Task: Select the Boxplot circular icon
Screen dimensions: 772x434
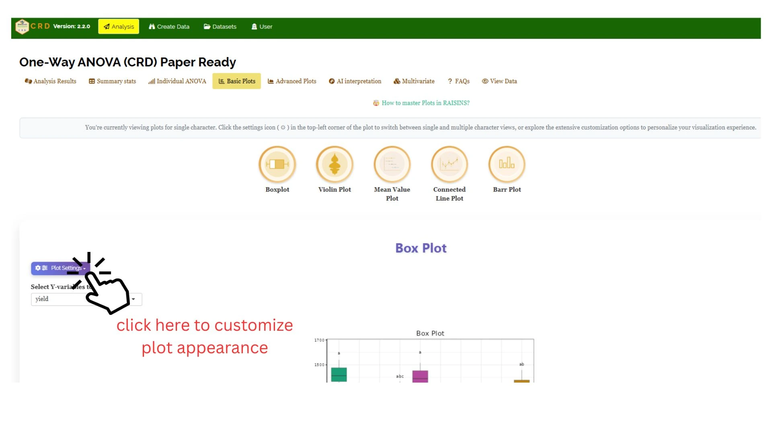Action: 277,164
